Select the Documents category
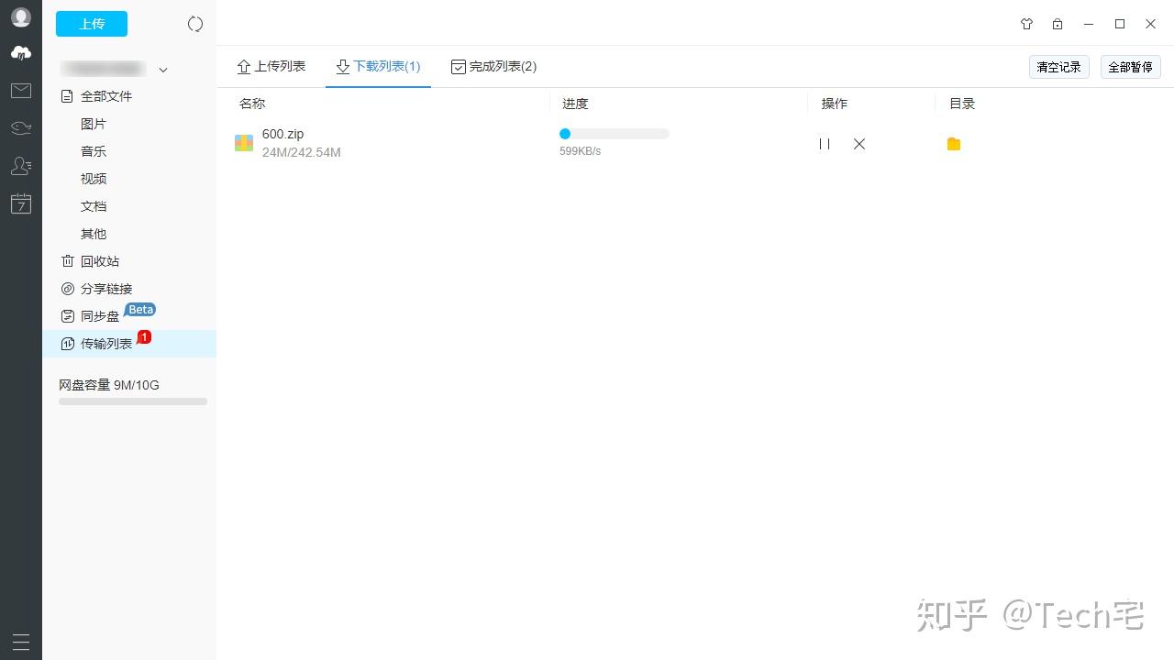The width and height of the screenshot is (1174, 660). [x=94, y=206]
